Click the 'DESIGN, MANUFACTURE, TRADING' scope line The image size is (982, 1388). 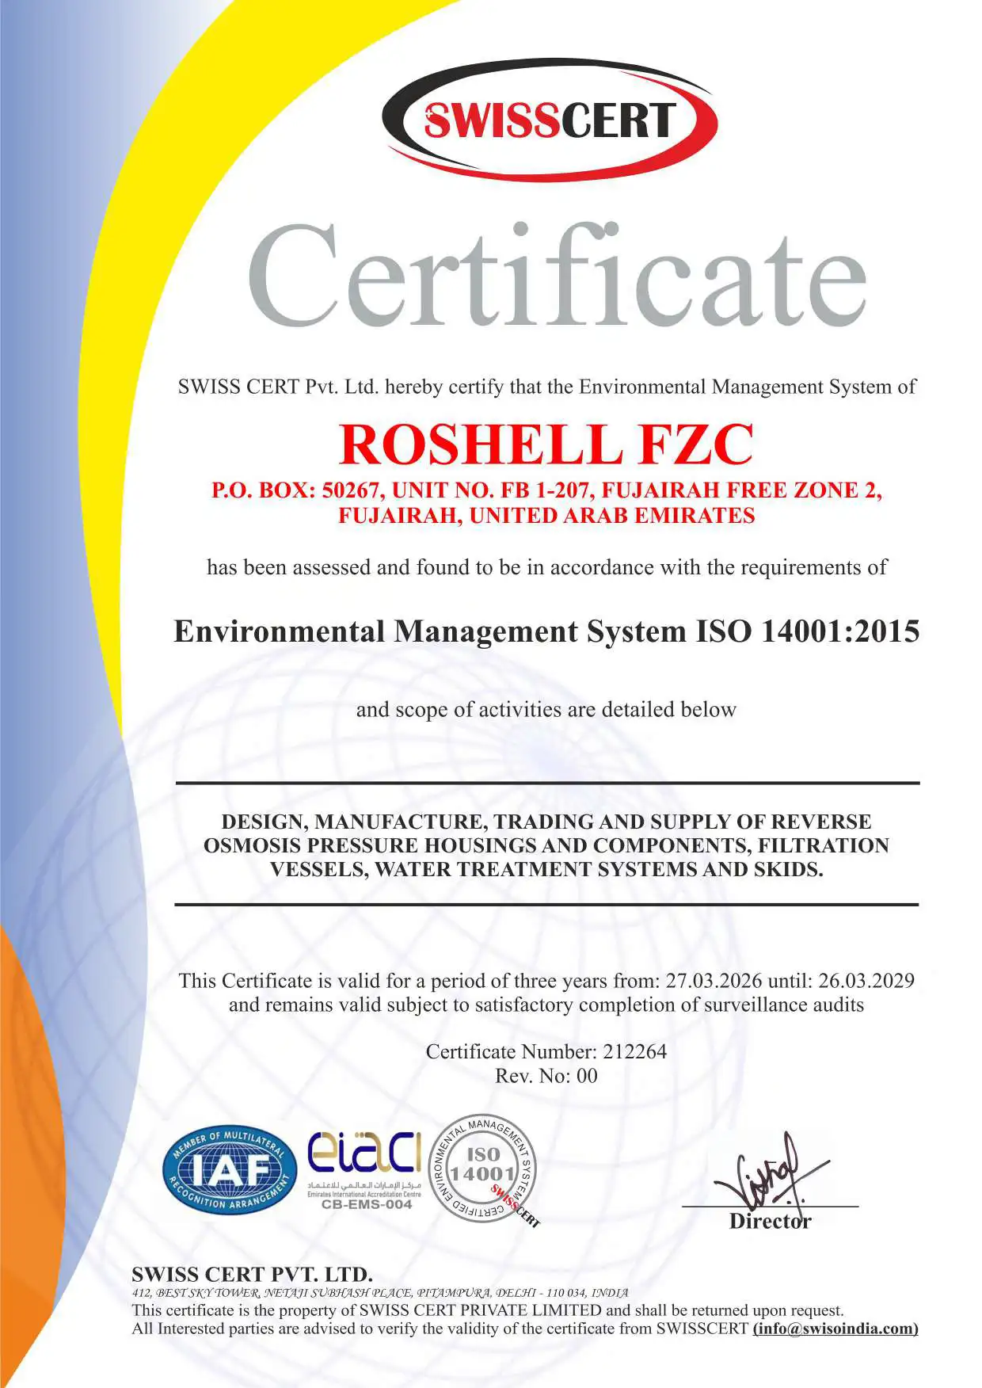[546, 822]
